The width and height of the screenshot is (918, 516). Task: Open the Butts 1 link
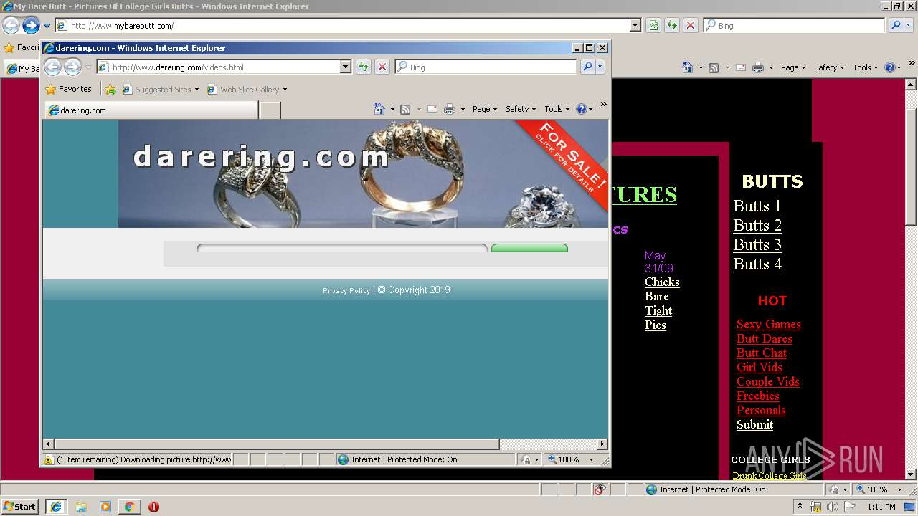point(757,206)
